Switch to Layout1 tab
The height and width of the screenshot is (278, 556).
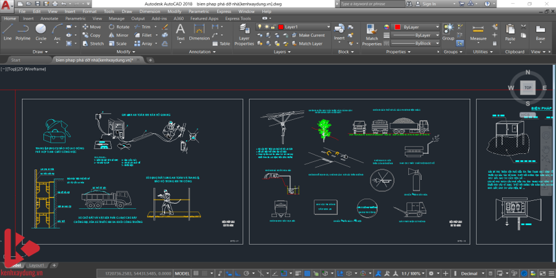tap(36, 265)
